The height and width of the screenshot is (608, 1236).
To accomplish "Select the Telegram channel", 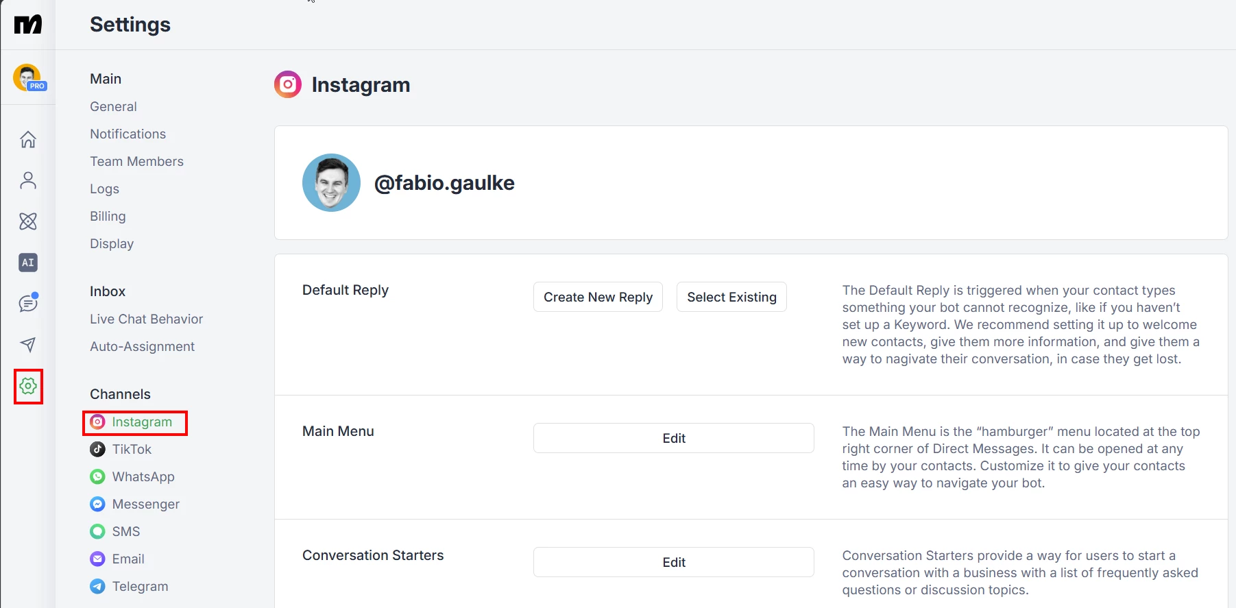I will (140, 586).
